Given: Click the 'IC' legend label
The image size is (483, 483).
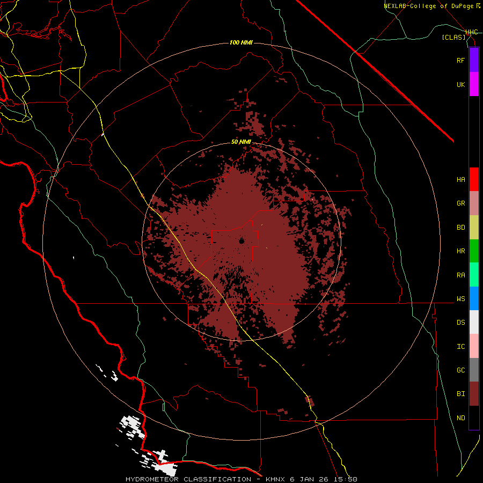Looking at the screenshot, I should point(460,347).
